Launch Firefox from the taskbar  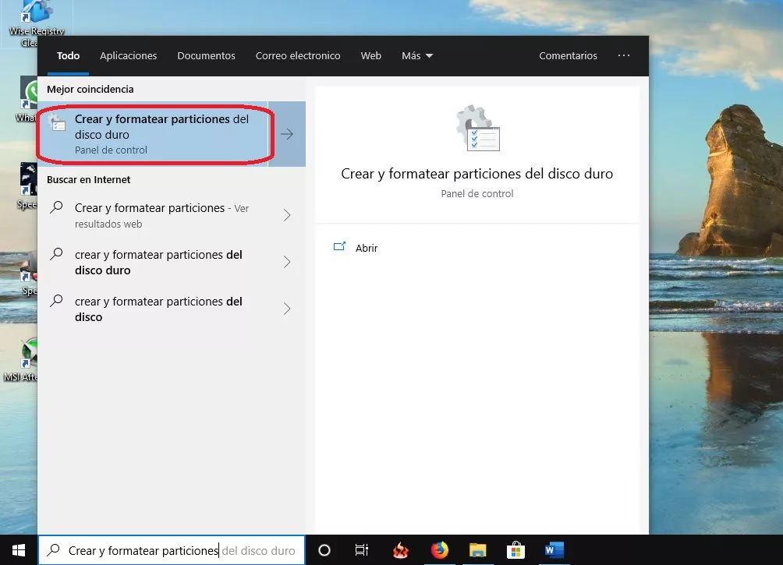point(440,550)
